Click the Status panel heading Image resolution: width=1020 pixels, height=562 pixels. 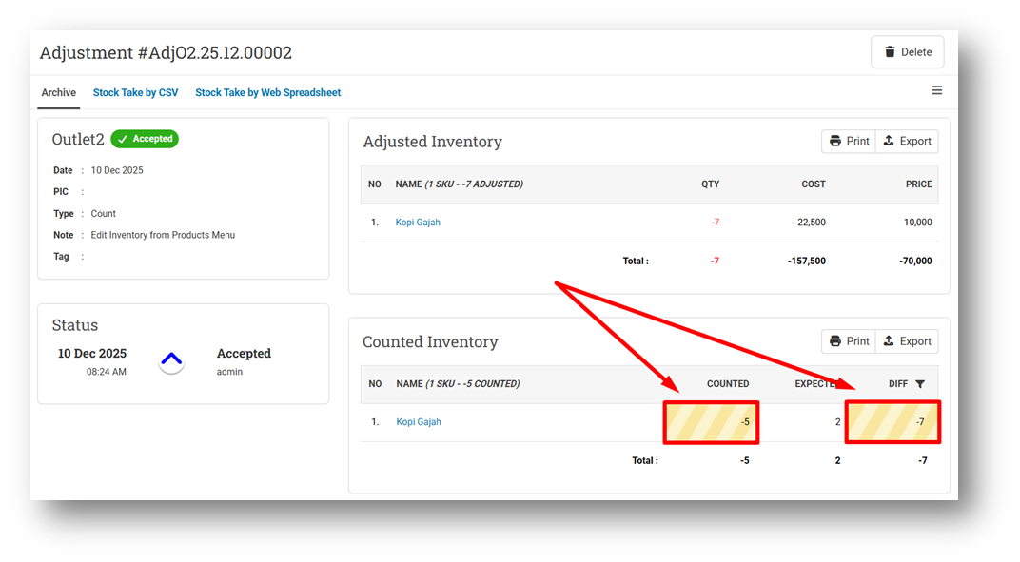pos(75,325)
